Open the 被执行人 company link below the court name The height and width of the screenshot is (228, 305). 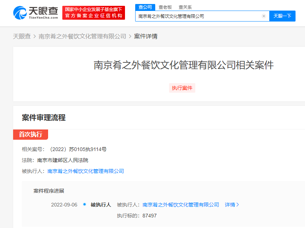86,171
